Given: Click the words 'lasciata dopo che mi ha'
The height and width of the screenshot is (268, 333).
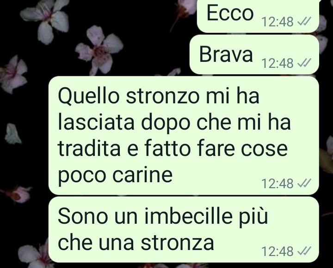Looking at the screenshot, I should pos(174,123).
